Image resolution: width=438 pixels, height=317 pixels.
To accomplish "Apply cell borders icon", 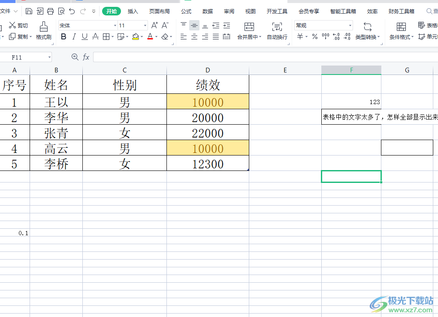I will [x=106, y=36].
